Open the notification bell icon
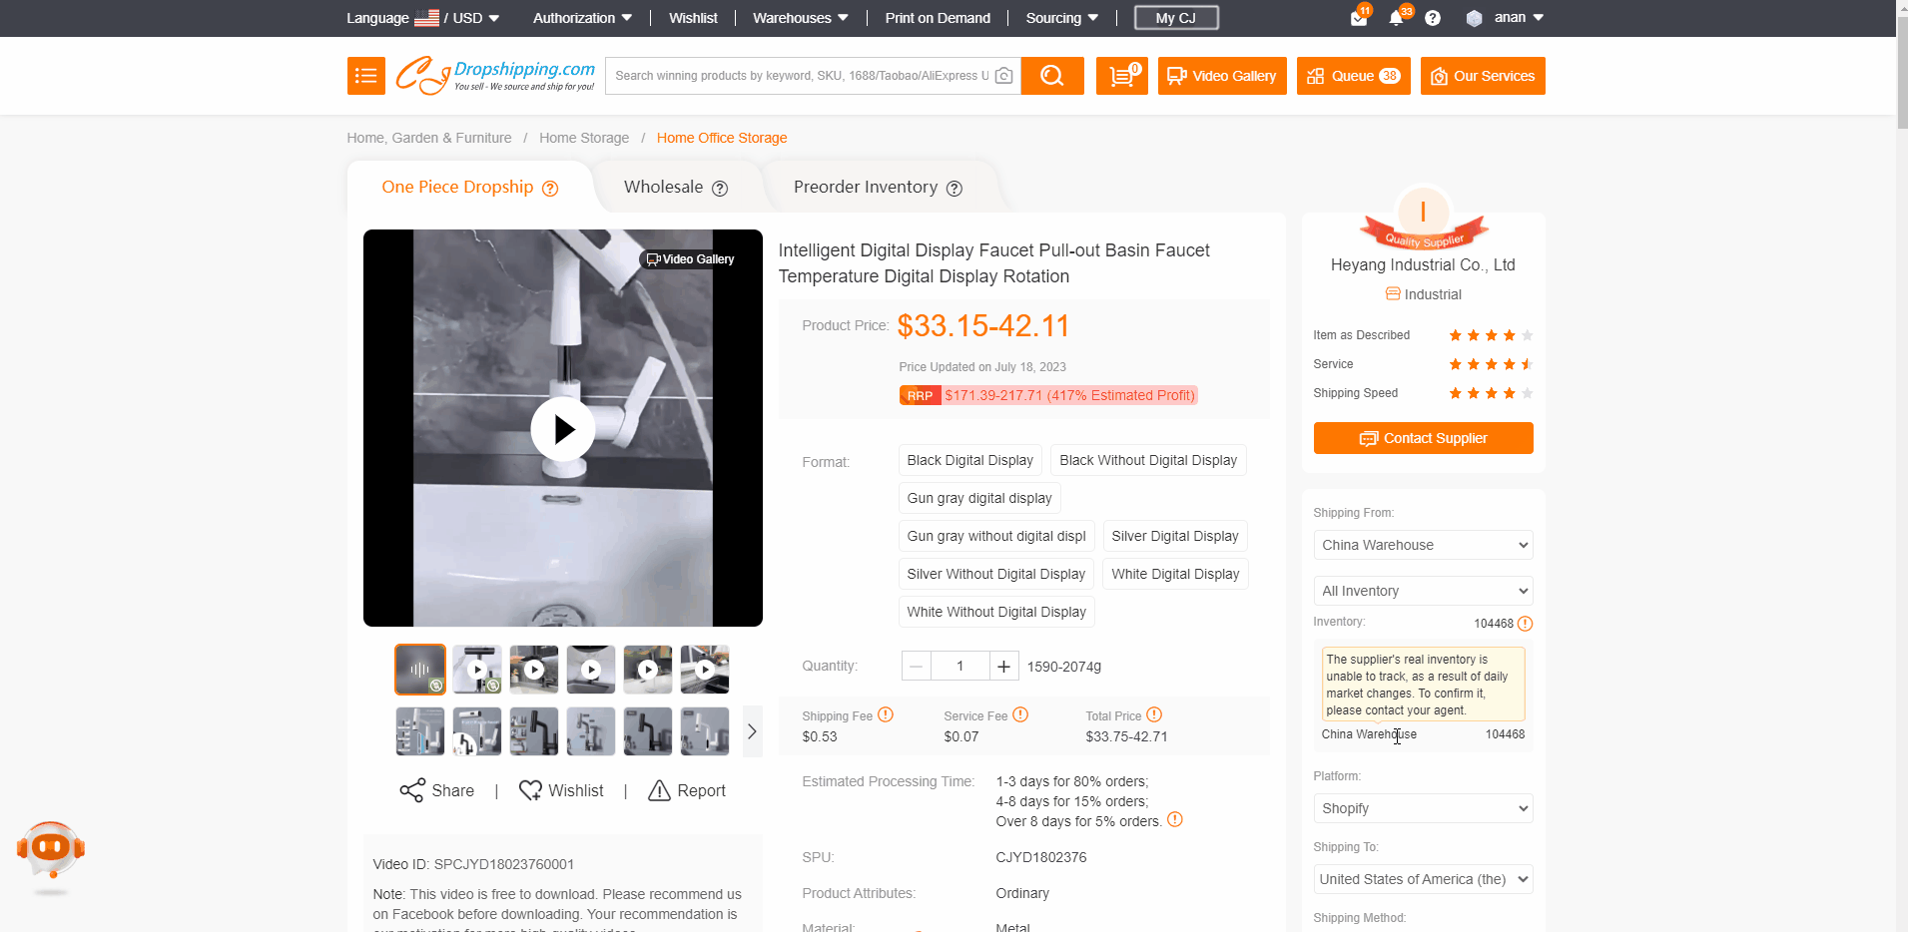 [x=1396, y=18]
